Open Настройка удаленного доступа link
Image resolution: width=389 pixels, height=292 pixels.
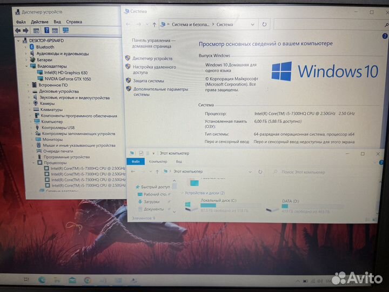[x=154, y=70]
